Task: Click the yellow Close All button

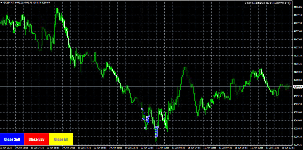Action: (x=61, y=139)
